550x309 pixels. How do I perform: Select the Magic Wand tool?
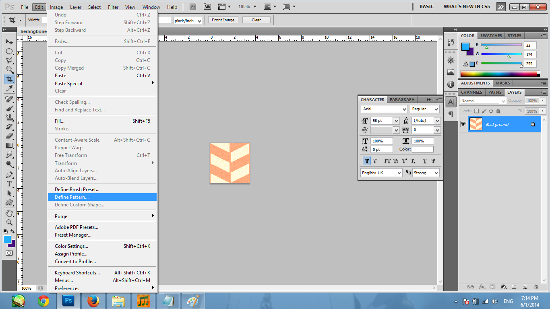click(9, 70)
